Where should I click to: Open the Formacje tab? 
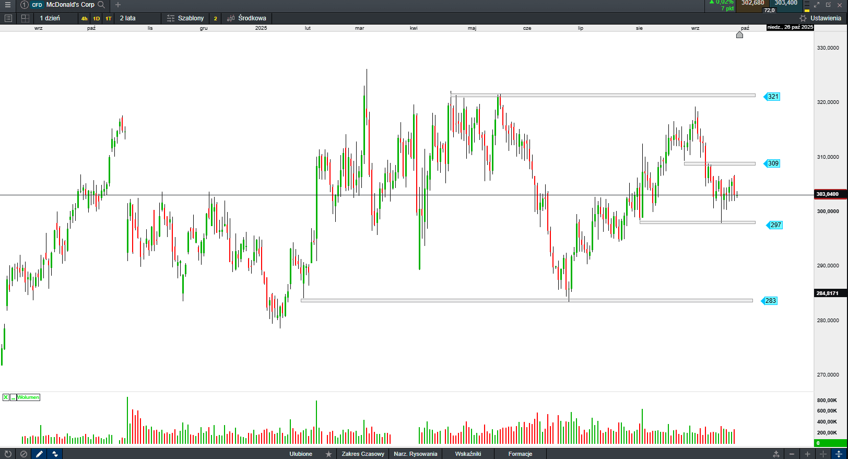[520, 454]
